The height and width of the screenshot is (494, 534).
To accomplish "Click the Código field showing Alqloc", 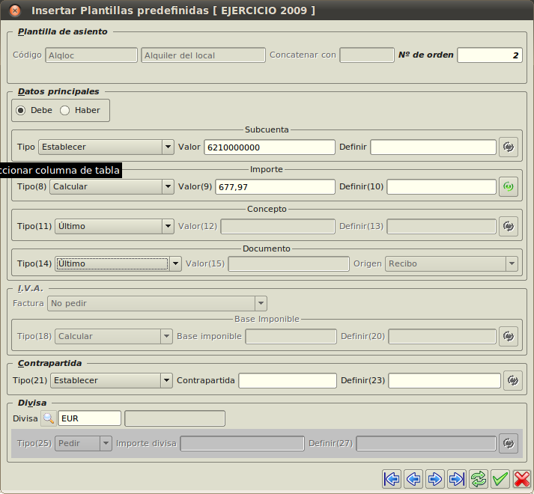I will pyautogui.click(x=91, y=55).
